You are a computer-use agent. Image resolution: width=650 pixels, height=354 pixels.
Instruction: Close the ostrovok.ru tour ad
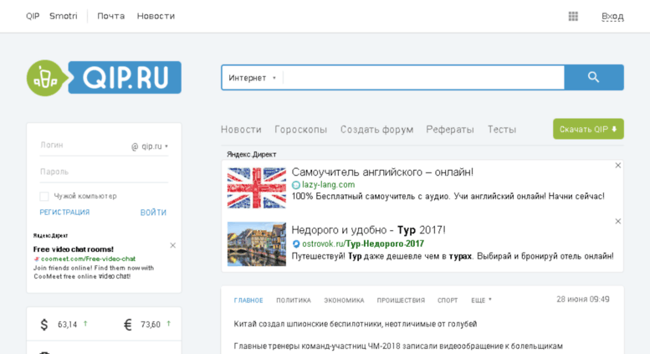point(617,221)
